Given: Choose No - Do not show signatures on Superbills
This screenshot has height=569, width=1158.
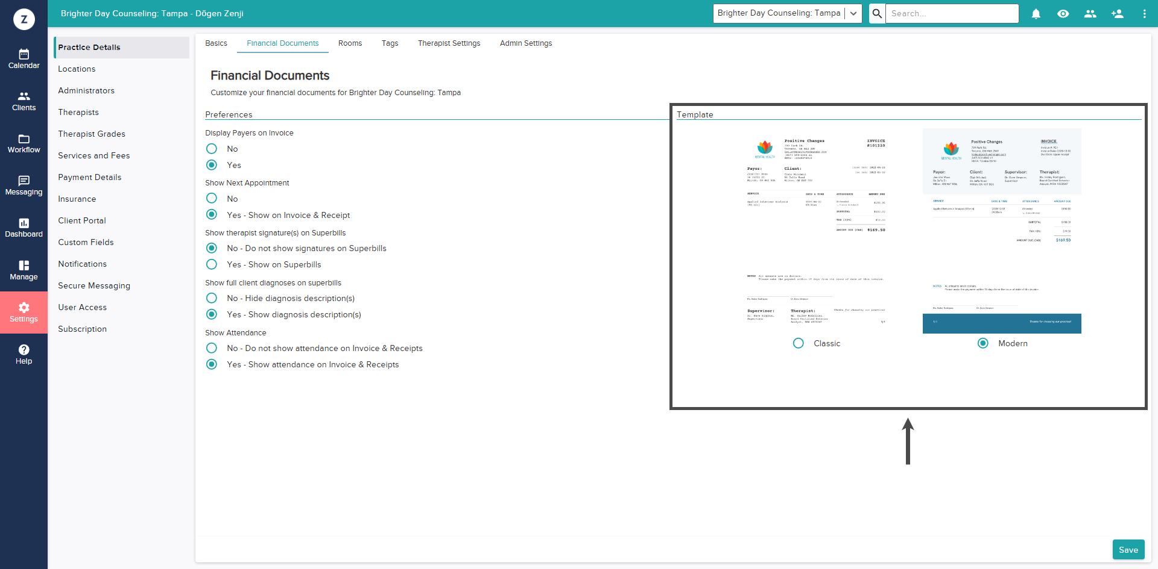Looking at the screenshot, I should [x=212, y=248].
